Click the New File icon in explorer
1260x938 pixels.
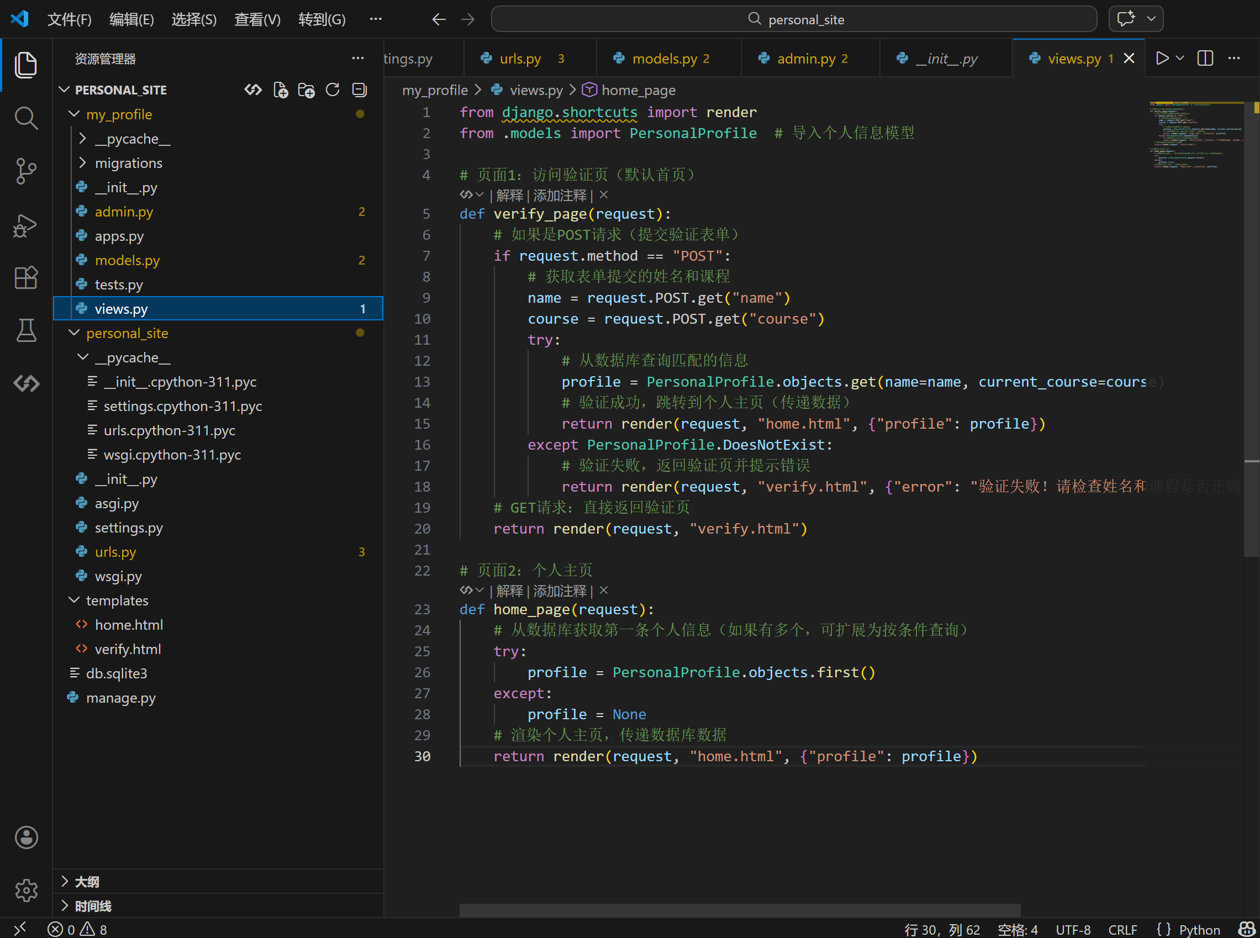[x=281, y=89]
